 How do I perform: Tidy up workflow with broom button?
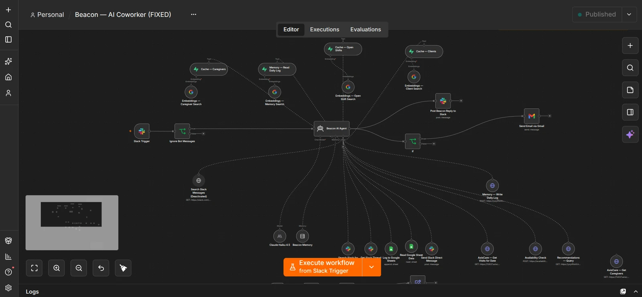pos(123,268)
